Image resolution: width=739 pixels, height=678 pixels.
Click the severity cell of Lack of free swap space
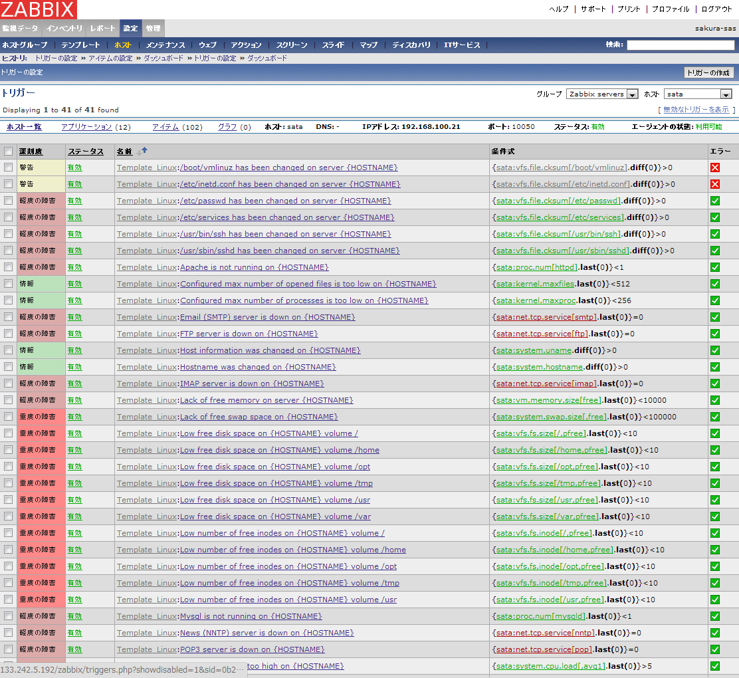point(41,417)
